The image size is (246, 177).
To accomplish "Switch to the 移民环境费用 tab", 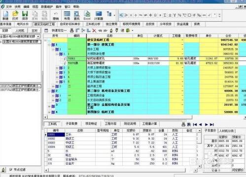I will point(132,24).
